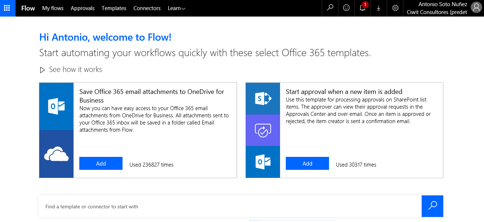Image resolution: width=484 pixels, height=222 pixels.
Task: Add the Start approval template
Action: (307, 163)
